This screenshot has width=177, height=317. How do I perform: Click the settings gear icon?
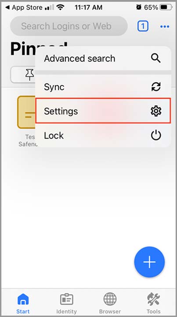(156, 111)
